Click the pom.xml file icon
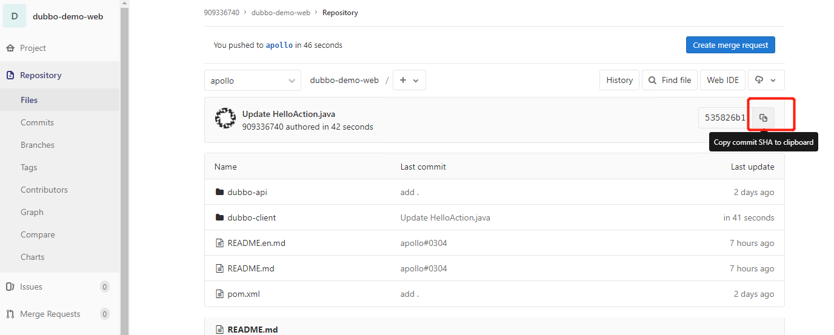Image resolution: width=834 pixels, height=335 pixels. click(220, 294)
